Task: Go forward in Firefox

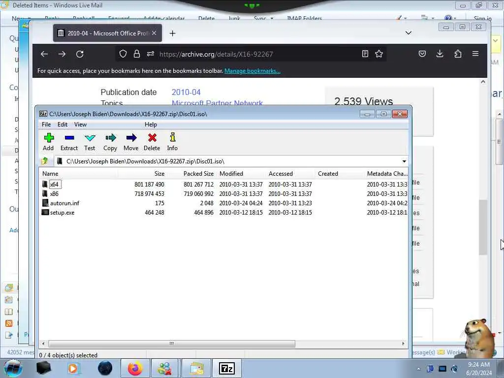Action: (62, 54)
